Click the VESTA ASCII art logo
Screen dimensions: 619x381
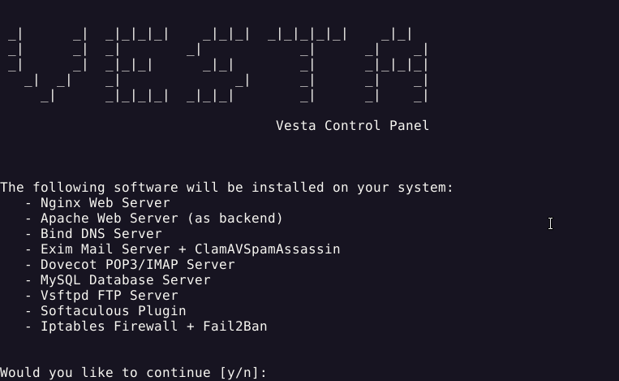tap(217, 65)
